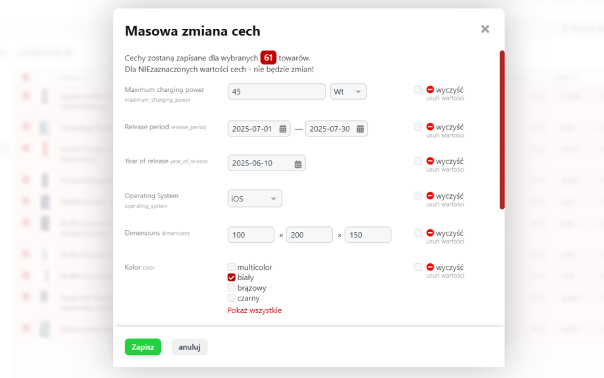This screenshot has width=604, height=378.
Task: Open calendar for release period start date
Action: (283, 129)
